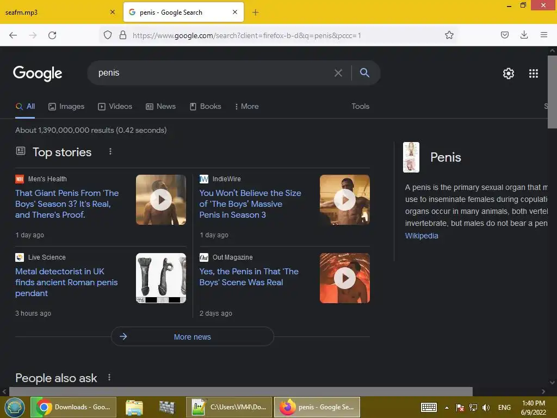Screen dimensions: 557x418
Task: Close the seafm.mp3 tab
Action: (113, 12)
